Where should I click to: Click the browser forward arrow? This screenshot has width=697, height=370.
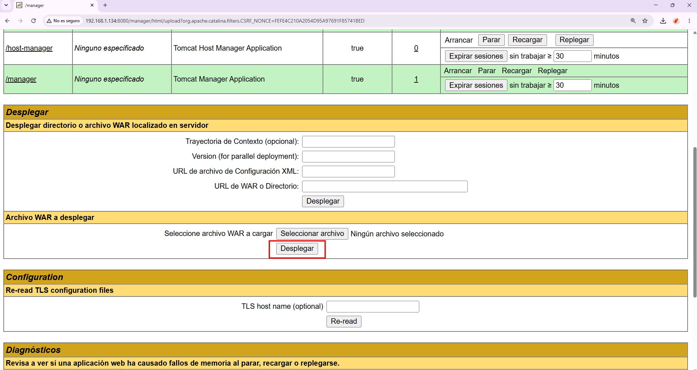[x=20, y=21]
